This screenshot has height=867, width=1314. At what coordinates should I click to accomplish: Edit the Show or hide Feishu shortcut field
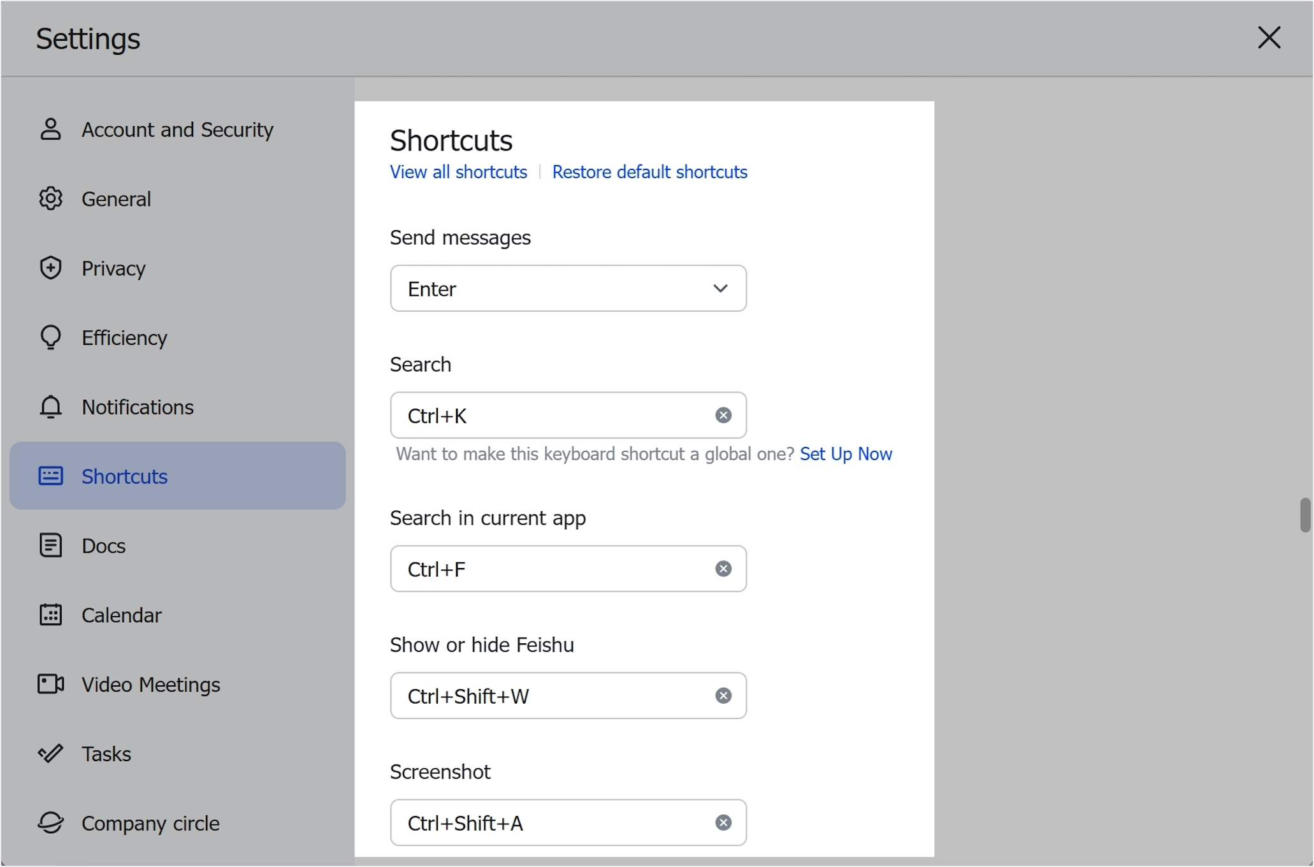568,696
